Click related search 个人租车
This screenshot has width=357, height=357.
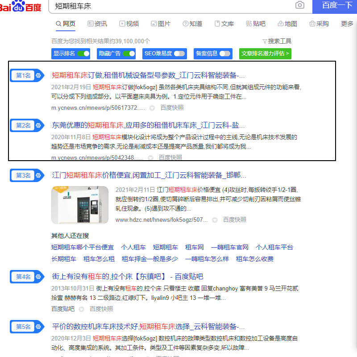click(133, 247)
